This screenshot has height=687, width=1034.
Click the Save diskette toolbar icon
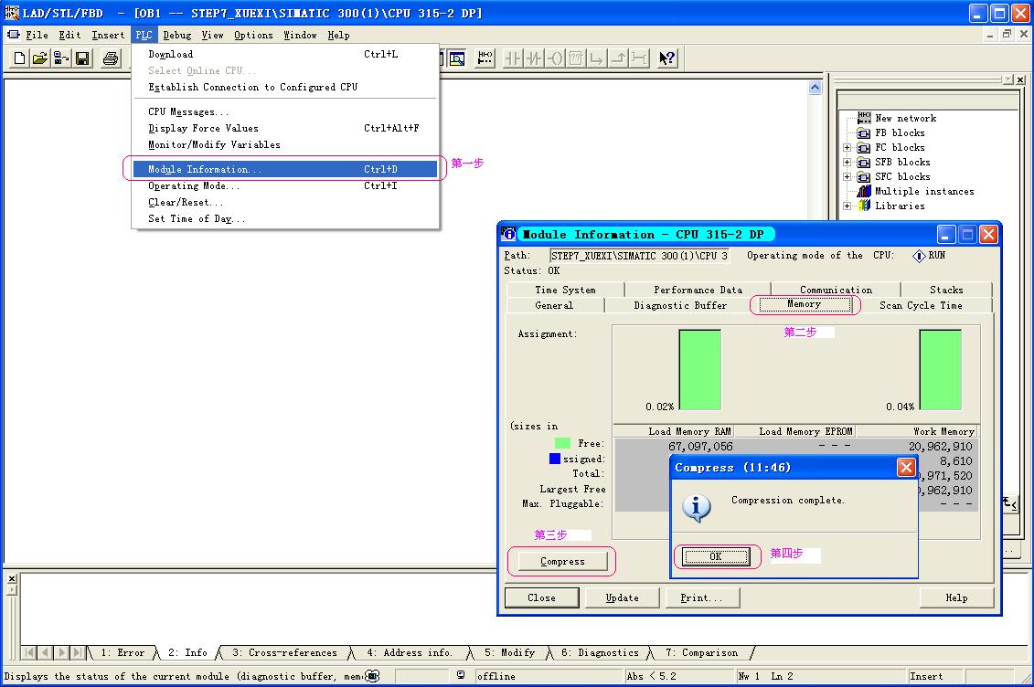(82, 58)
